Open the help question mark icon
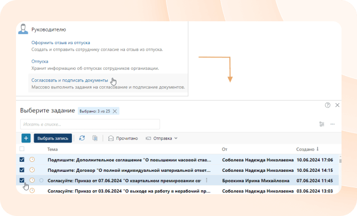357x216 pixels. 328,106
